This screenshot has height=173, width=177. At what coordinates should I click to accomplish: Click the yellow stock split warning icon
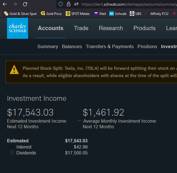[x=14, y=69]
